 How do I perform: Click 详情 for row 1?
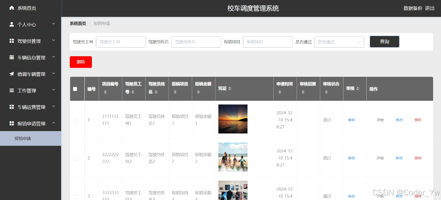tap(380, 120)
